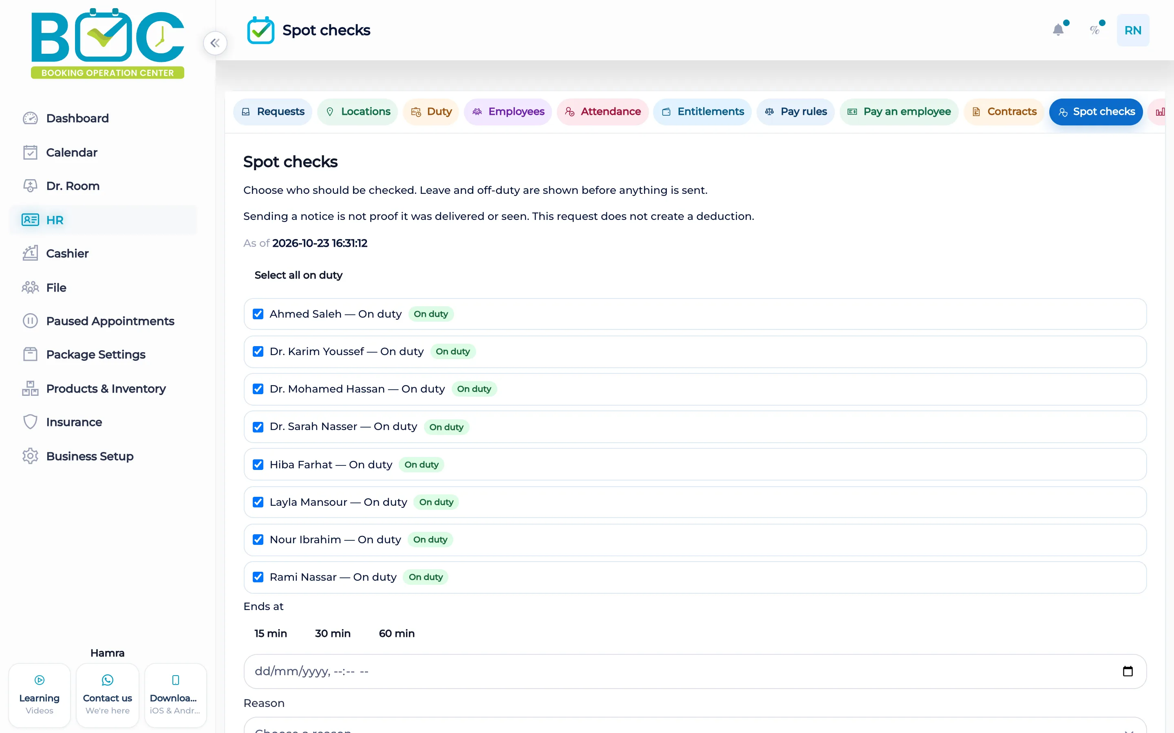Click the Dr. Room sidebar icon
1174x733 pixels.
pos(30,186)
